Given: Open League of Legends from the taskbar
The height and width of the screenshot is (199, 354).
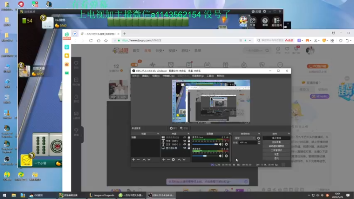Looking at the screenshot, I should click(x=102, y=195).
